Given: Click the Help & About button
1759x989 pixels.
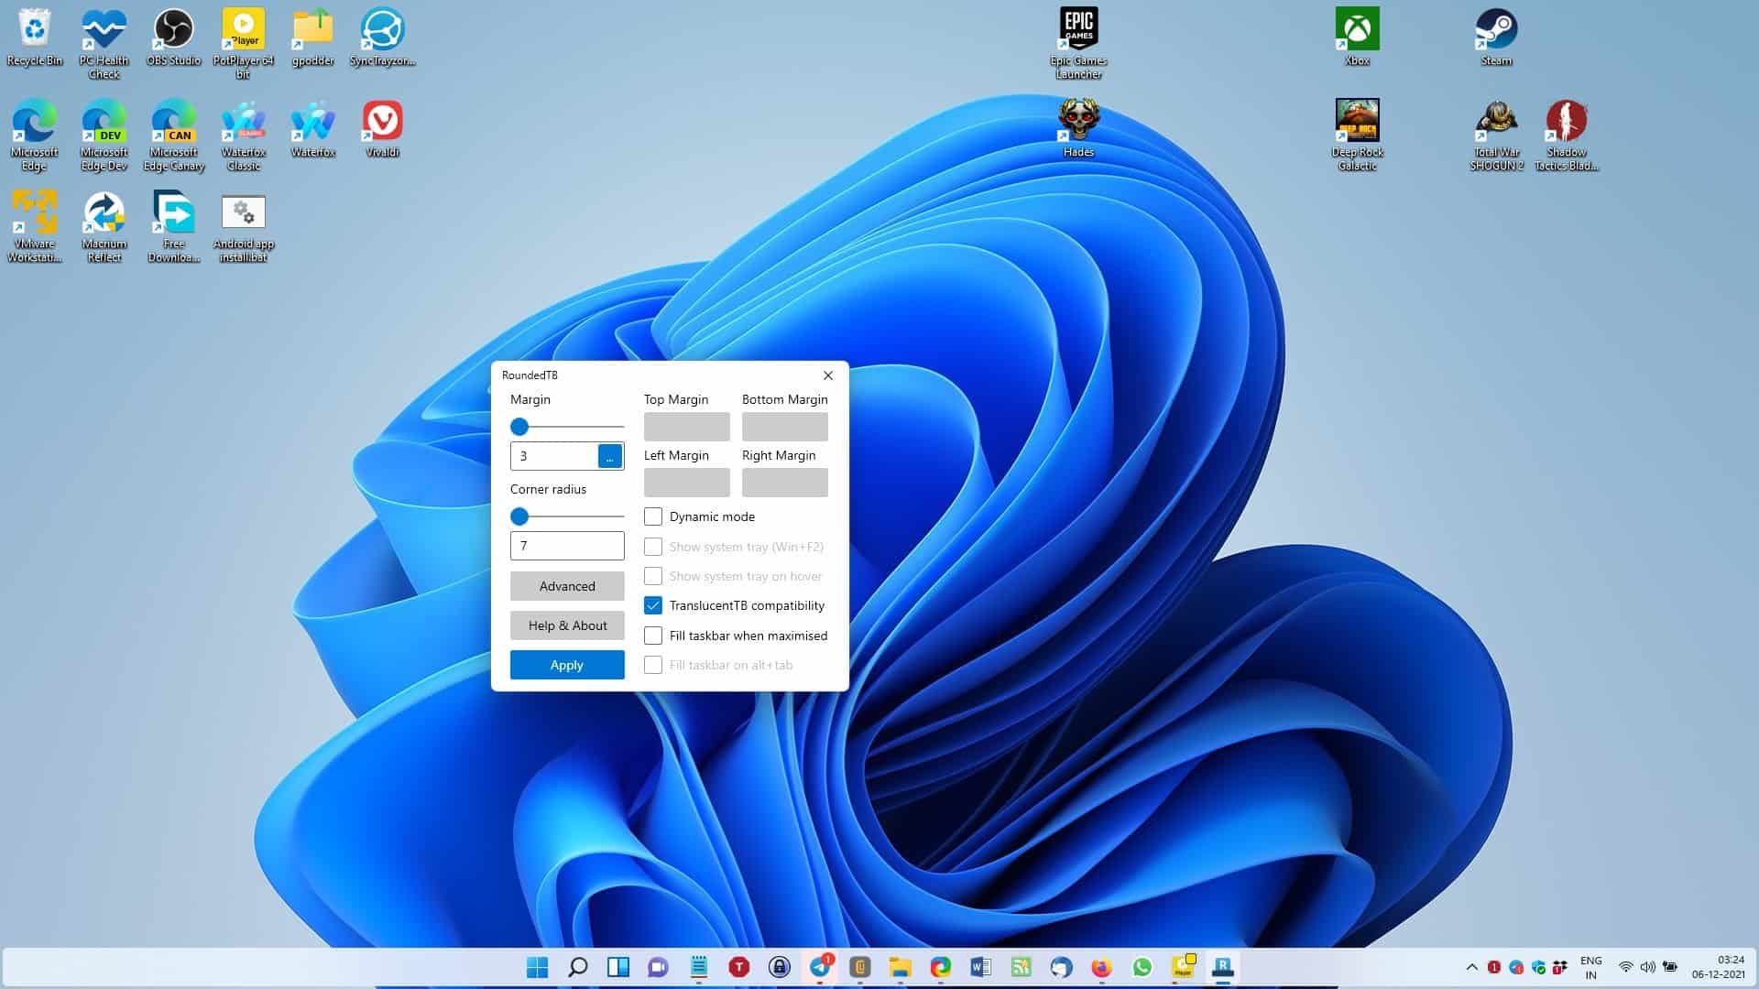Looking at the screenshot, I should coord(568,625).
